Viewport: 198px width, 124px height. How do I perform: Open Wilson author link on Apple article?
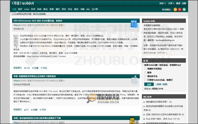(x=17, y=81)
